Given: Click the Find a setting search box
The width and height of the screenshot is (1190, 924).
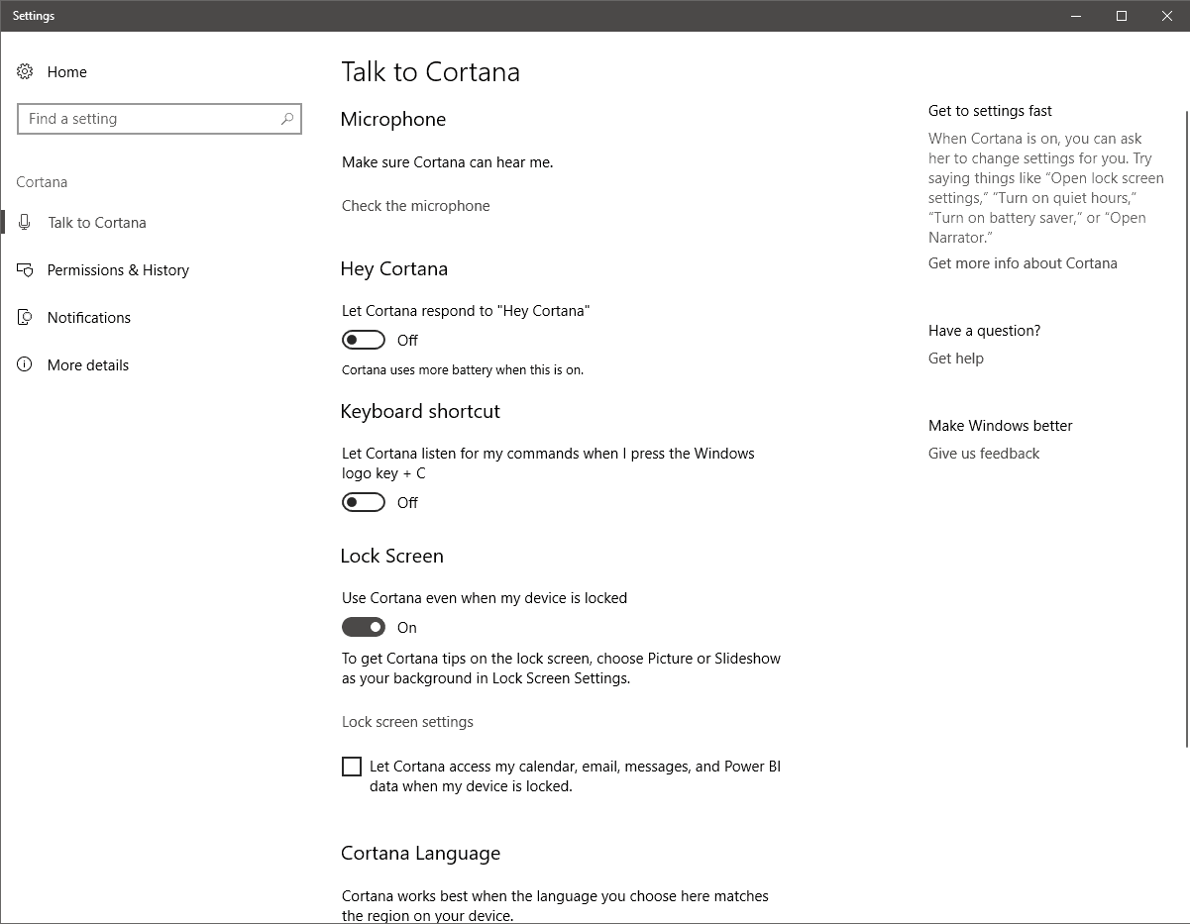Looking at the screenshot, I should pos(160,119).
